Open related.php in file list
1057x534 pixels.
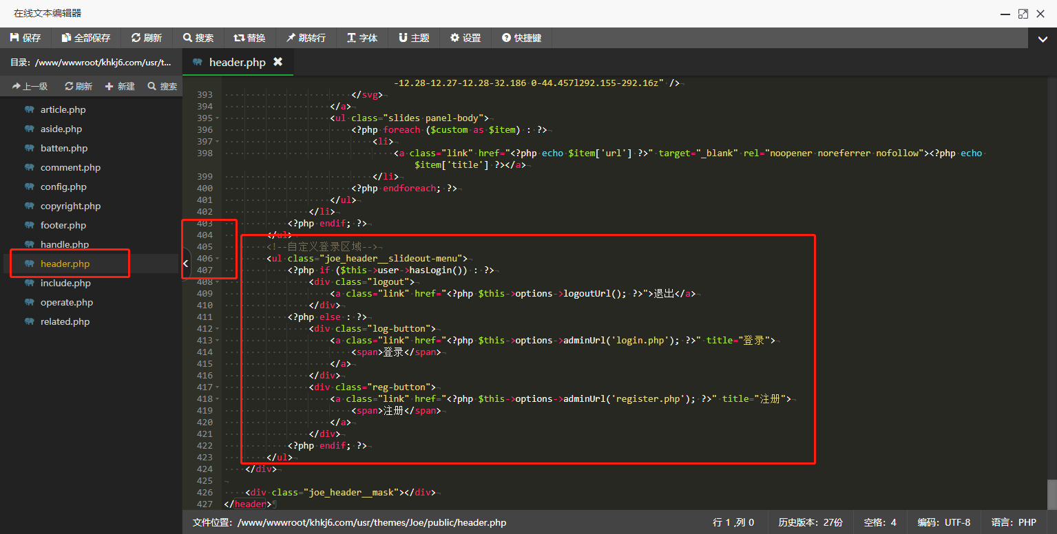click(65, 321)
